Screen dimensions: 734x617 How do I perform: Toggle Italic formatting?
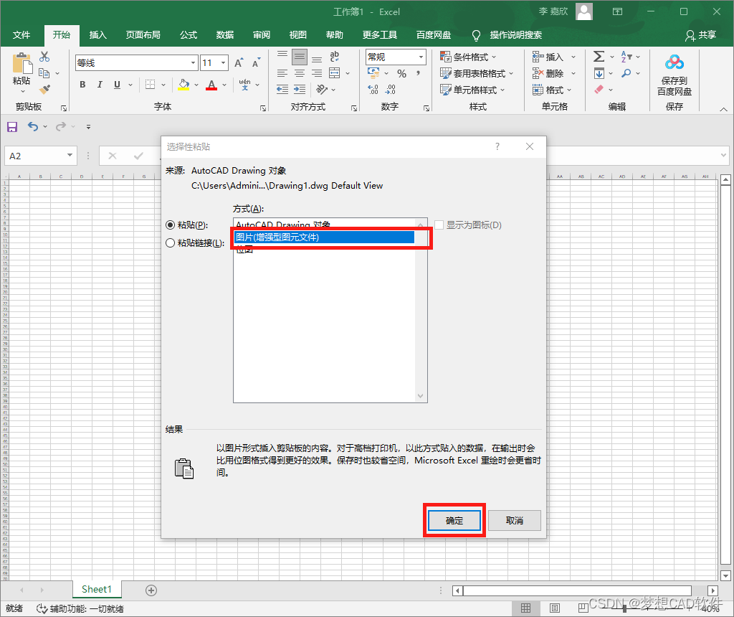click(x=100, y=85)
